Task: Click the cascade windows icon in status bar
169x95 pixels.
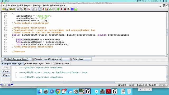Action: 12,85
